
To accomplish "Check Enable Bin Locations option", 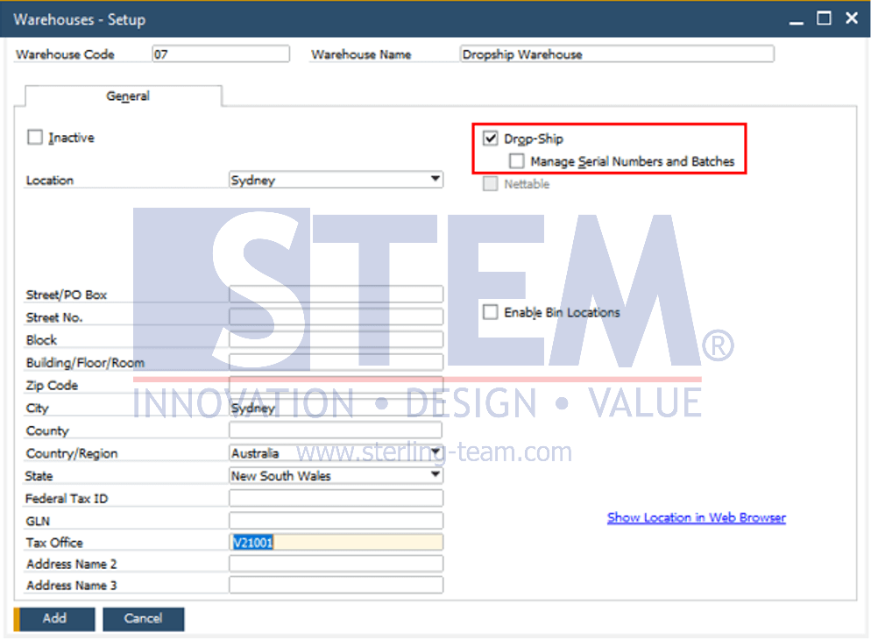I will tap(490, 312).
